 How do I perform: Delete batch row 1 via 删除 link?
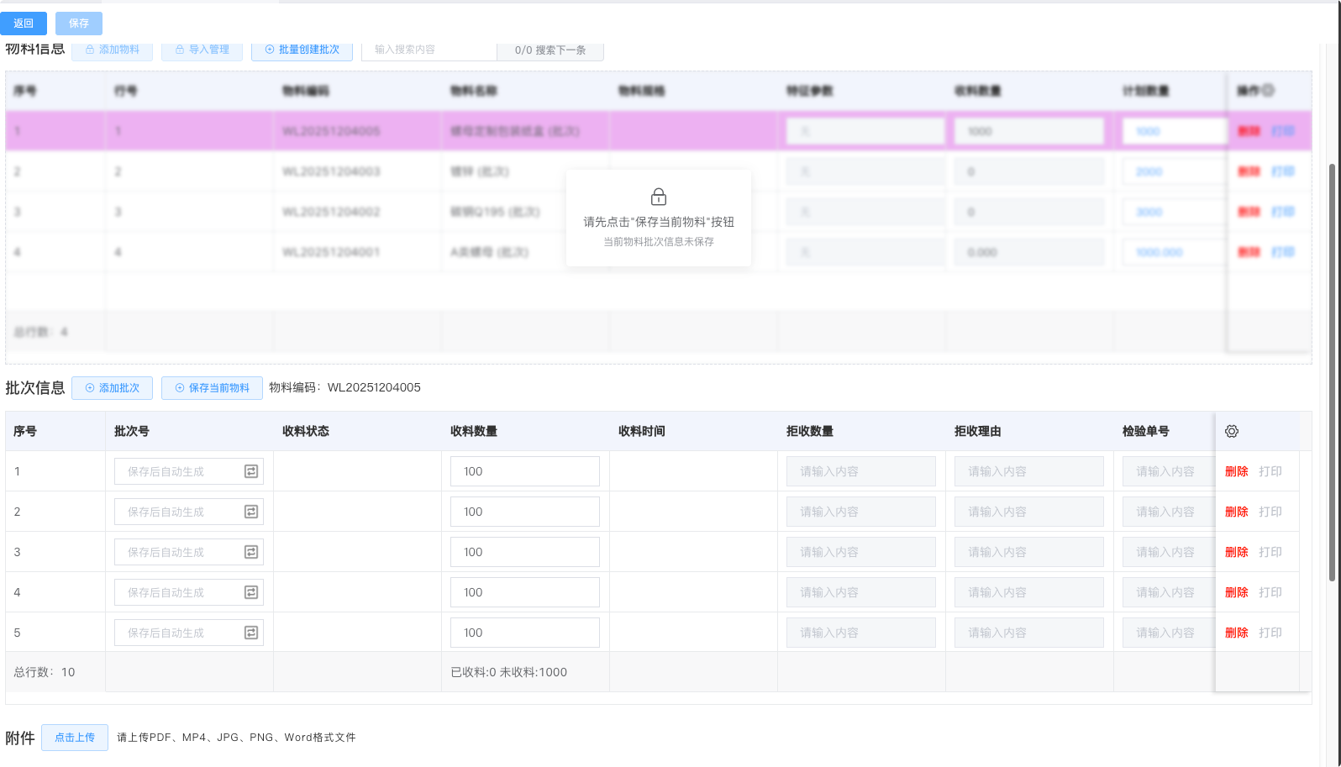click(x=1236, y=471)
